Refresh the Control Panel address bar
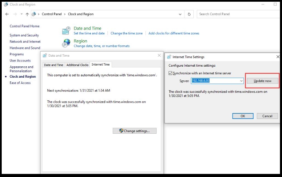The width and height of the screenshot is (282, 177). point(189,14)
